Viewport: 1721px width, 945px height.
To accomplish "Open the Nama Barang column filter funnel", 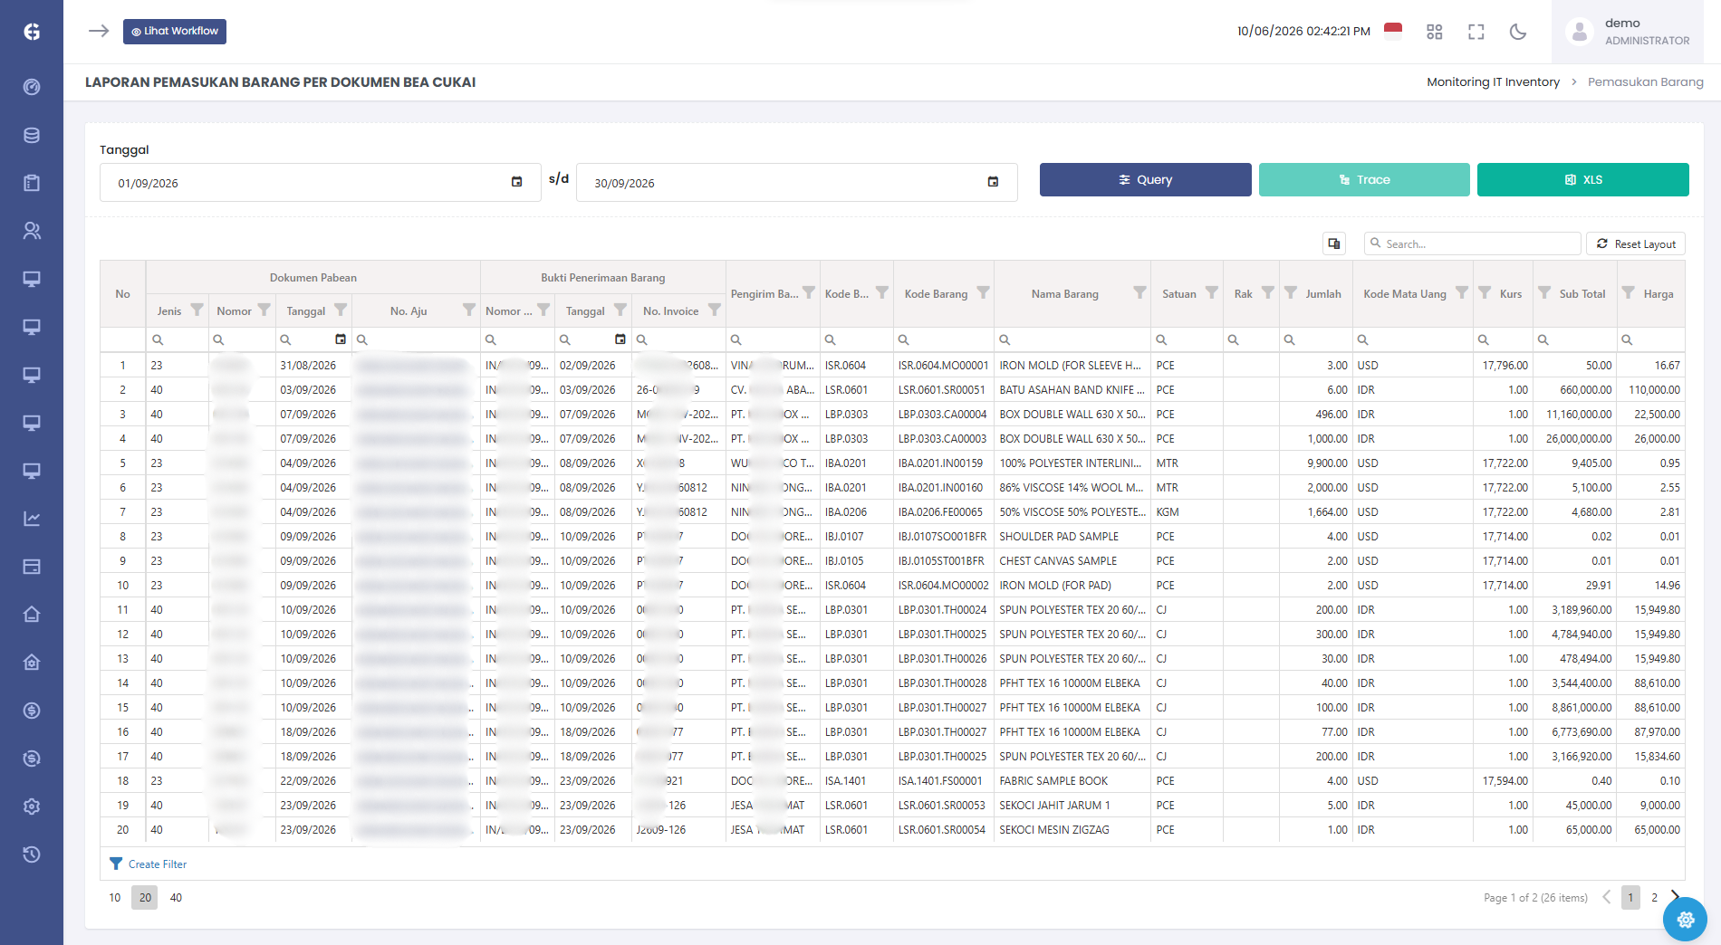I will coord(1139,292).
